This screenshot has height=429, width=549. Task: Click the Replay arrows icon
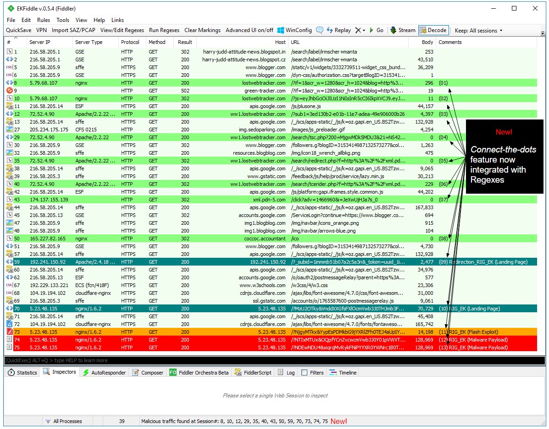pos(329,30)
